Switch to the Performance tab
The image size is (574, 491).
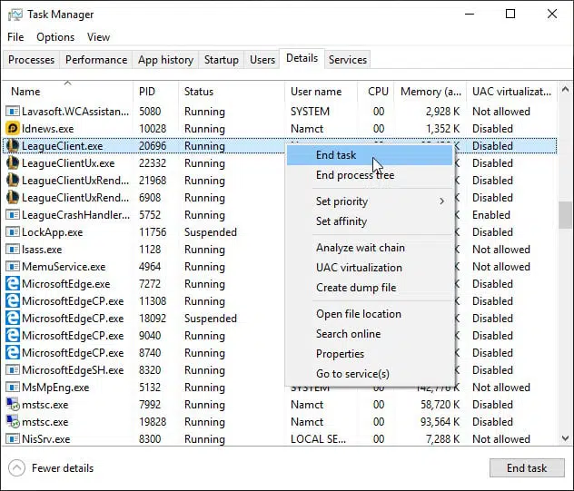coord(96,60)
